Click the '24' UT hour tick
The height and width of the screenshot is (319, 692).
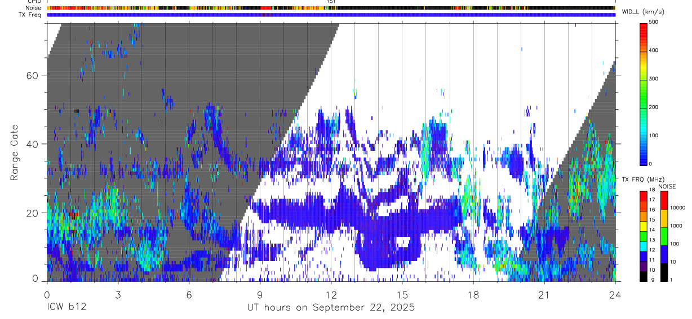[615, 295]
